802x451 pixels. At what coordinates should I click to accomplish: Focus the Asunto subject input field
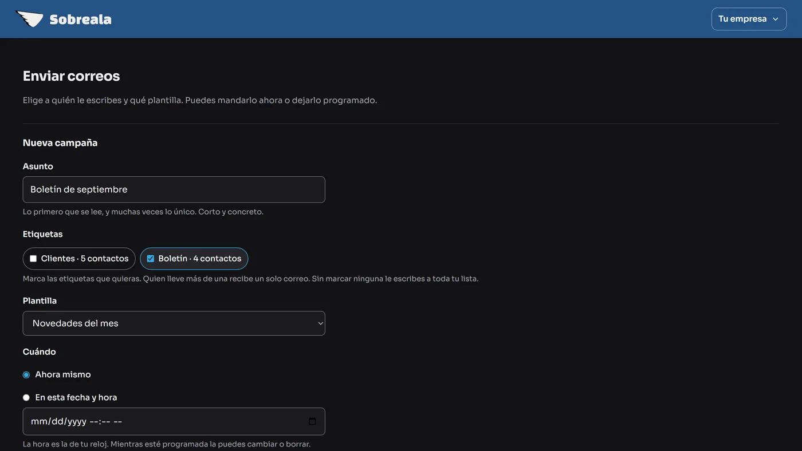174,189
